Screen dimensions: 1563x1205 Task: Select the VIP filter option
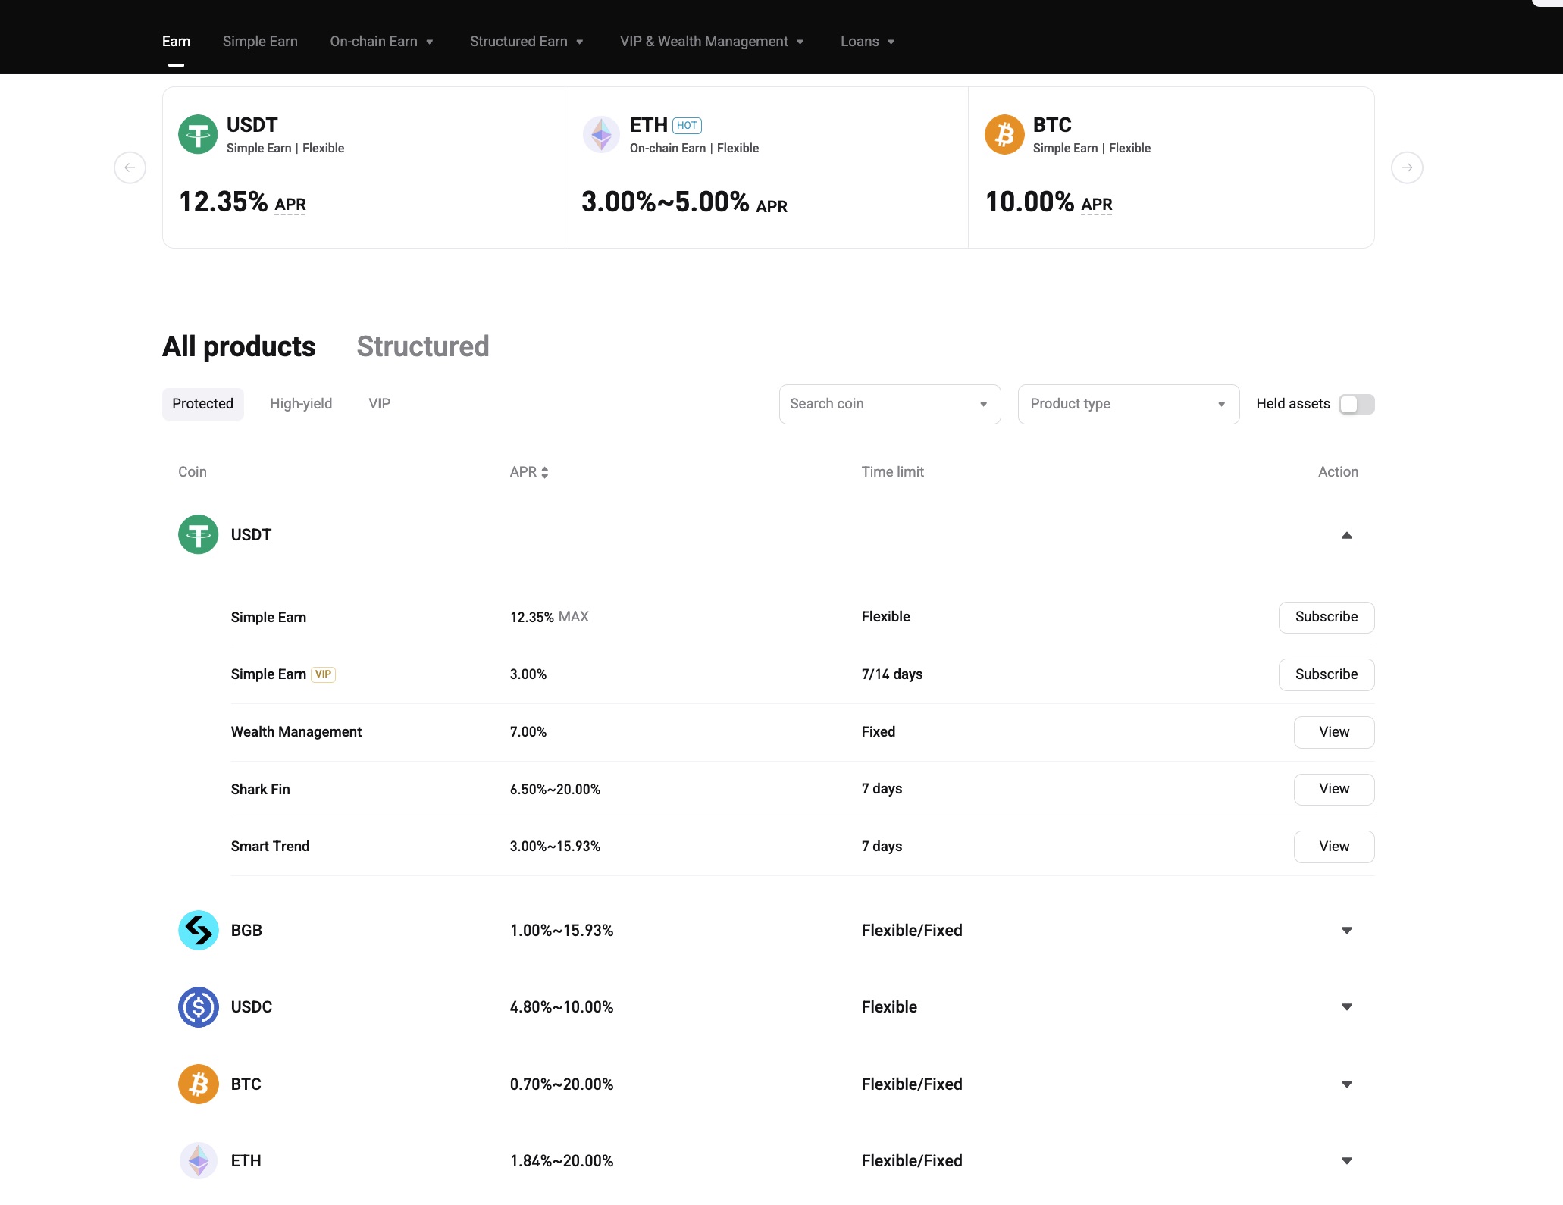379,404
